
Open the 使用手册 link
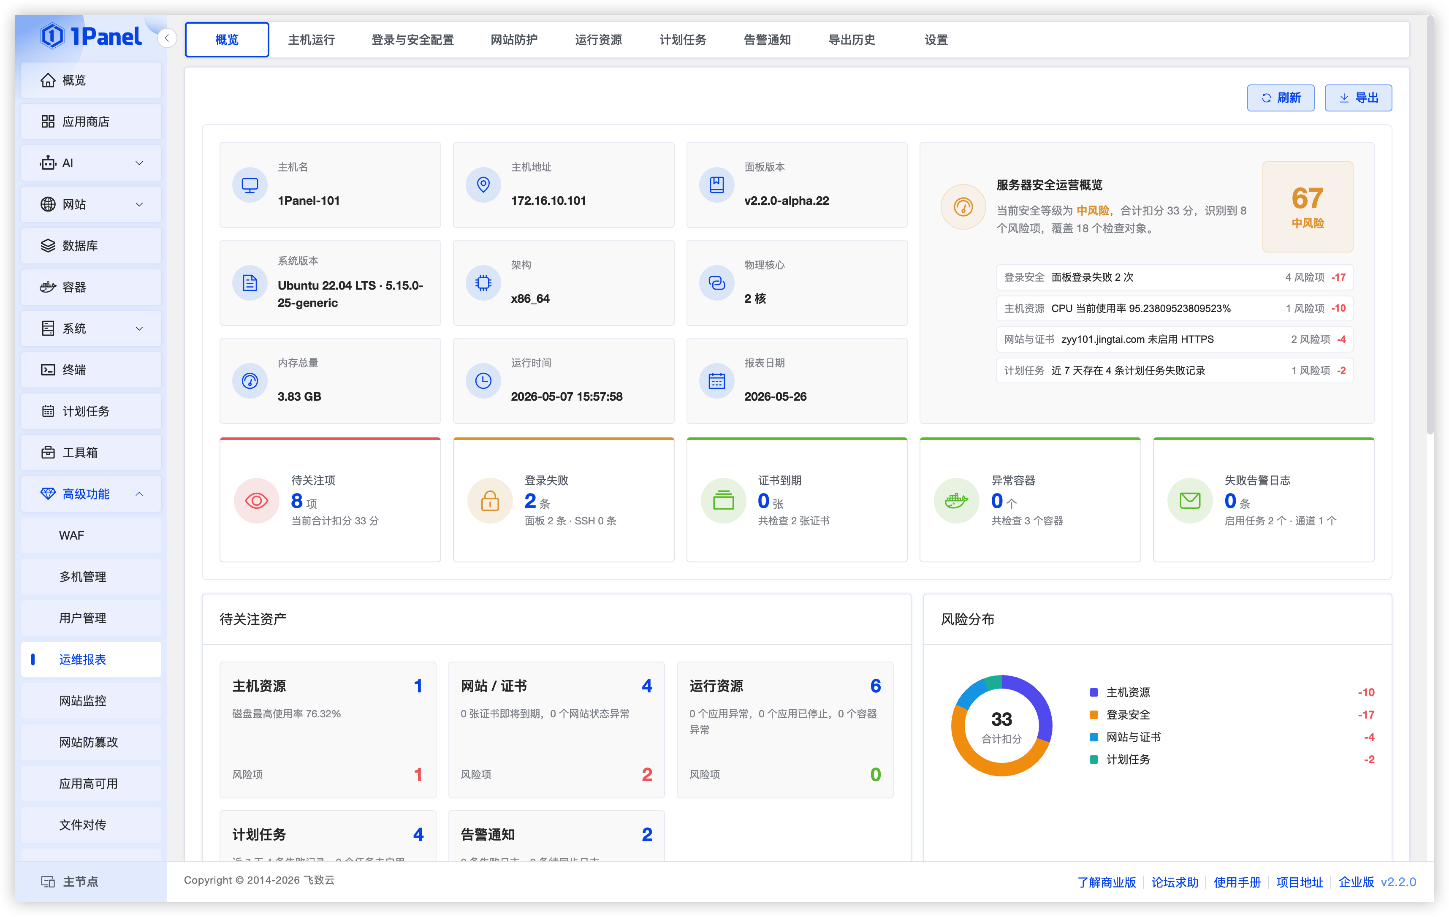tap(1237, 882)
